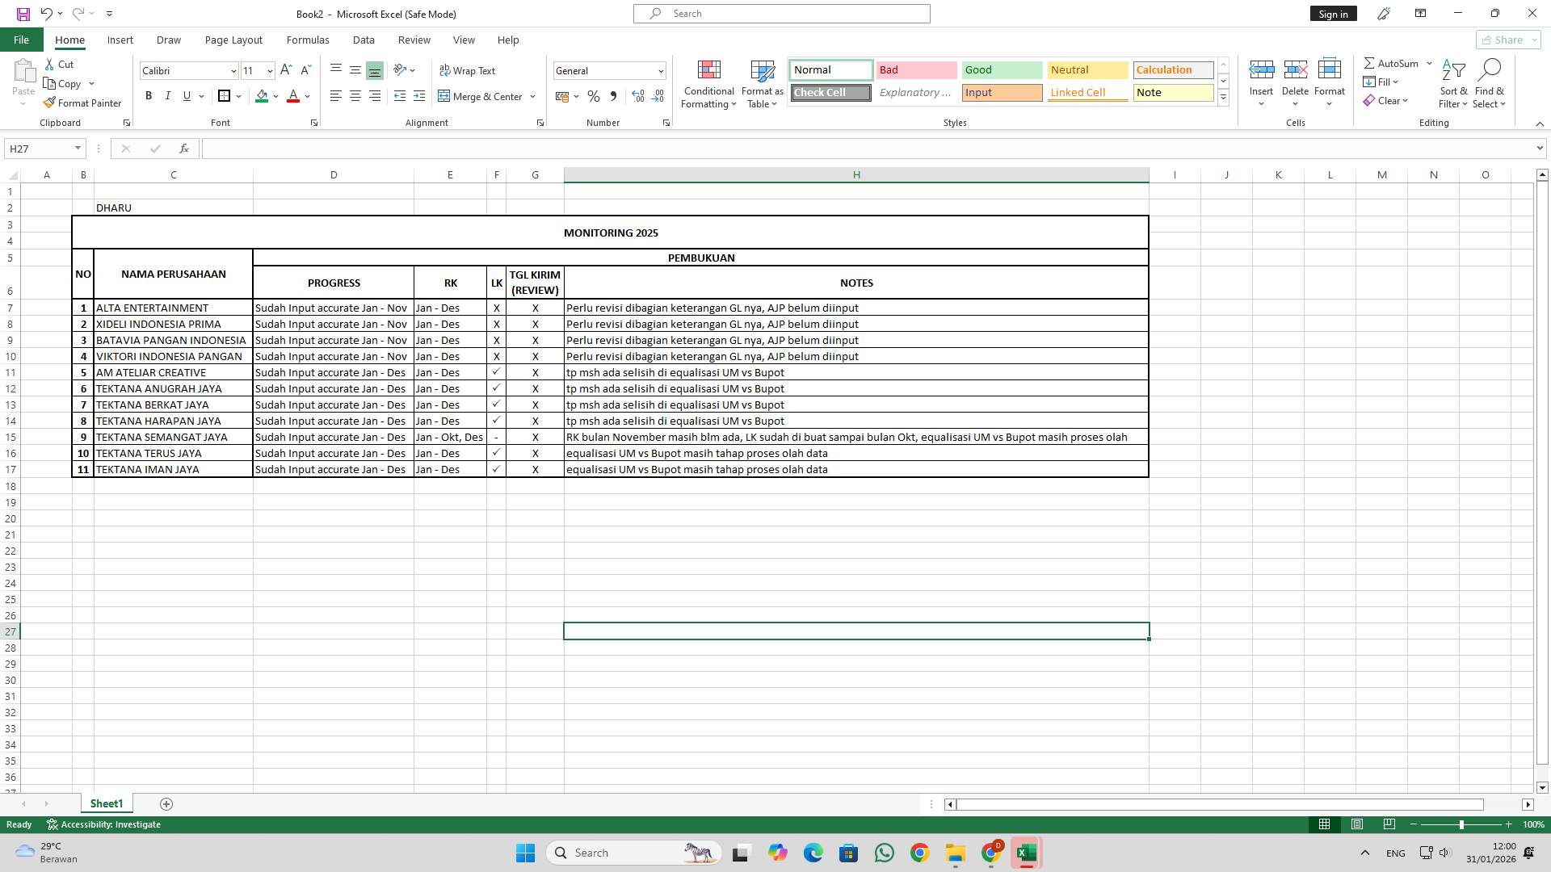Toggle Italic formatting
1551x872 pixels.
point(168,95)
